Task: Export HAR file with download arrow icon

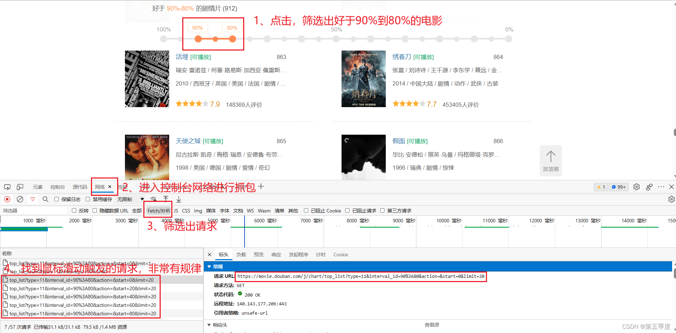Action: tap(178, 199)
